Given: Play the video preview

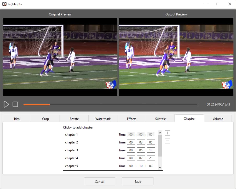Looking at the screenshot, I should click(x=6, y=104).
